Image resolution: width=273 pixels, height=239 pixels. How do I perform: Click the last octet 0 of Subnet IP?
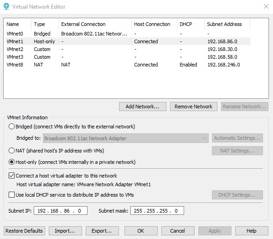coord(79,211)
